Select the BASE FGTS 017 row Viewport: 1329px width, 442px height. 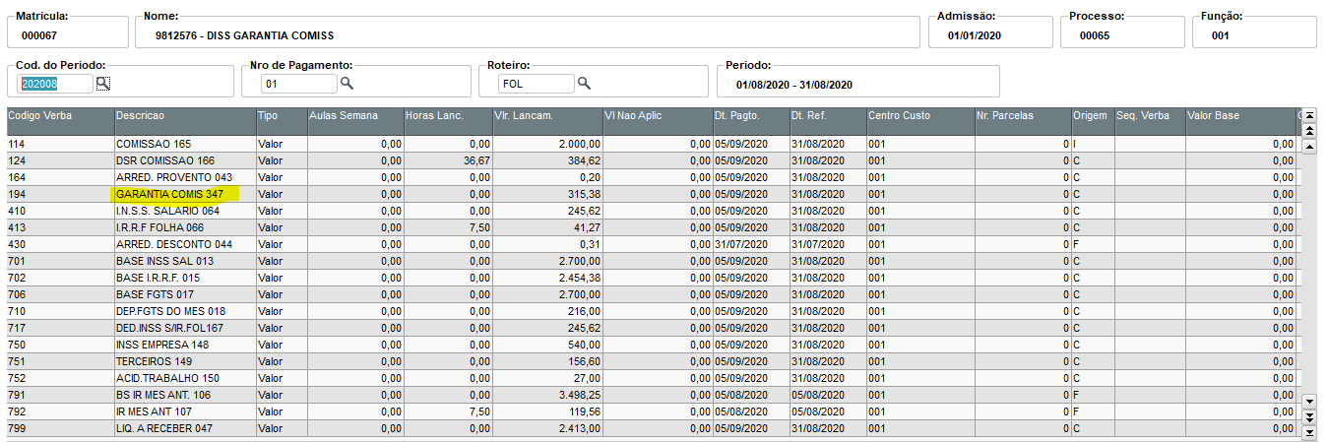652,294
